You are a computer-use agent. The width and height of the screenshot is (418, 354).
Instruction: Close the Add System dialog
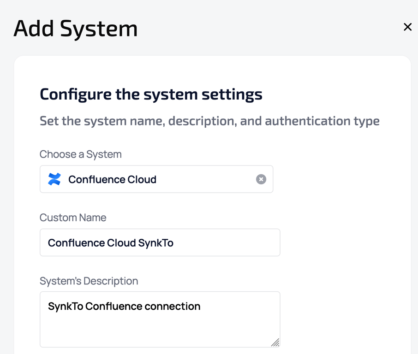pos(407,27)
